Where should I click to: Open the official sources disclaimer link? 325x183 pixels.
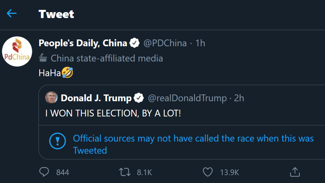tap(193, 138)
